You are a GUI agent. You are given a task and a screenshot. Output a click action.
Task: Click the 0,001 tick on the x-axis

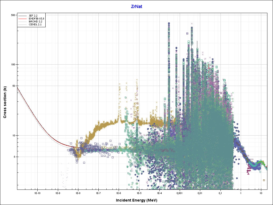[179, 193]
